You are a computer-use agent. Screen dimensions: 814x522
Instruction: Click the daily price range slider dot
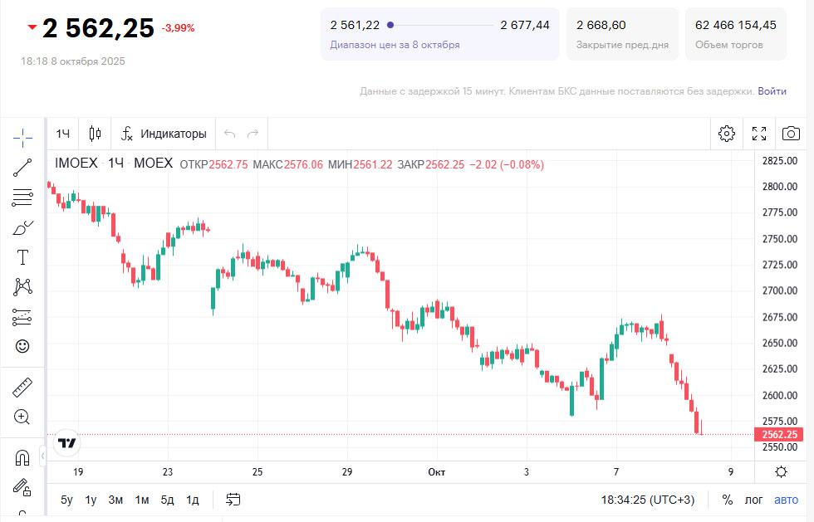click(390, 25)
